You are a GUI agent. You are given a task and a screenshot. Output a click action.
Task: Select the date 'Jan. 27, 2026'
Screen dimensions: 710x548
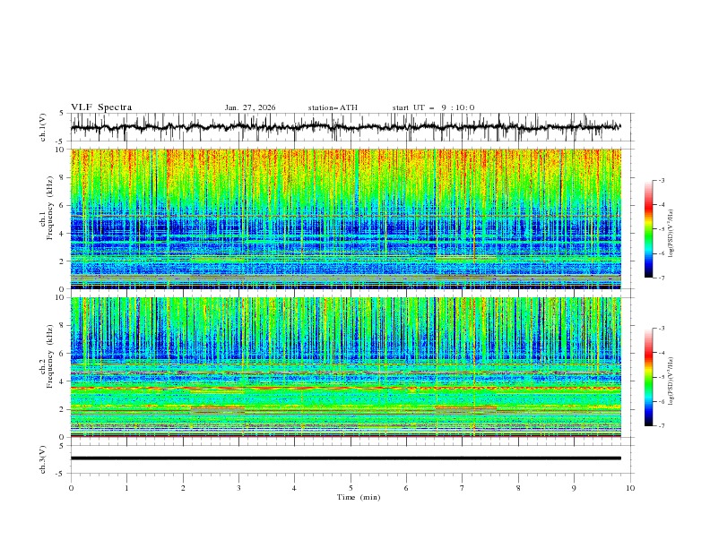point(250,107)
